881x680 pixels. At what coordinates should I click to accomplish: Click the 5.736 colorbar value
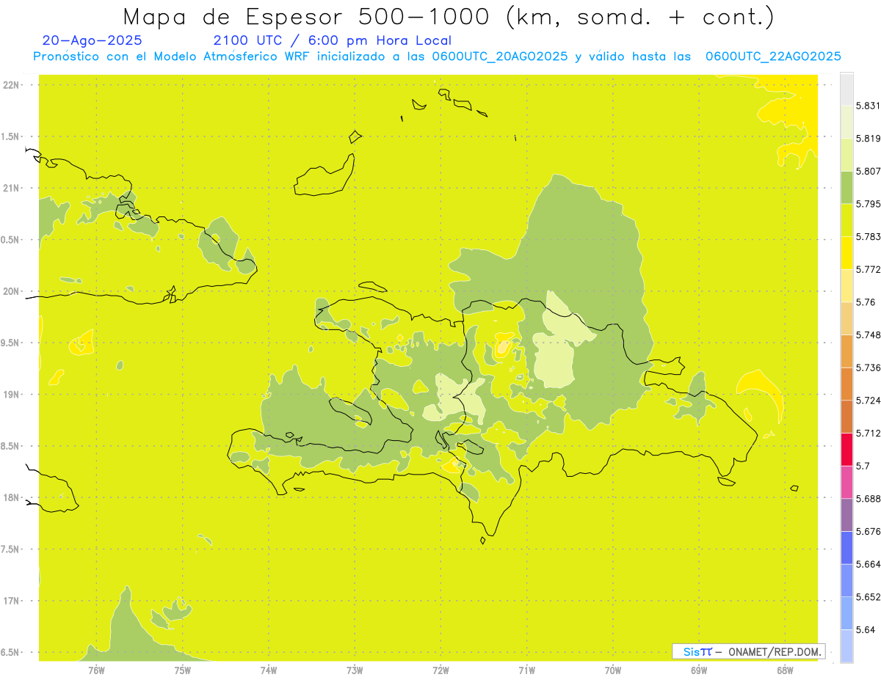point(868,368)
